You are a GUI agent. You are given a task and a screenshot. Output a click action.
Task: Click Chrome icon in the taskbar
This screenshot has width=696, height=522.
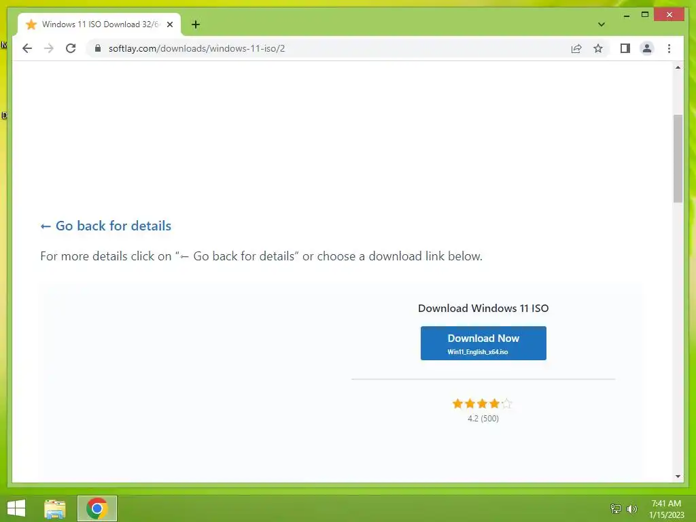[97, 508]
